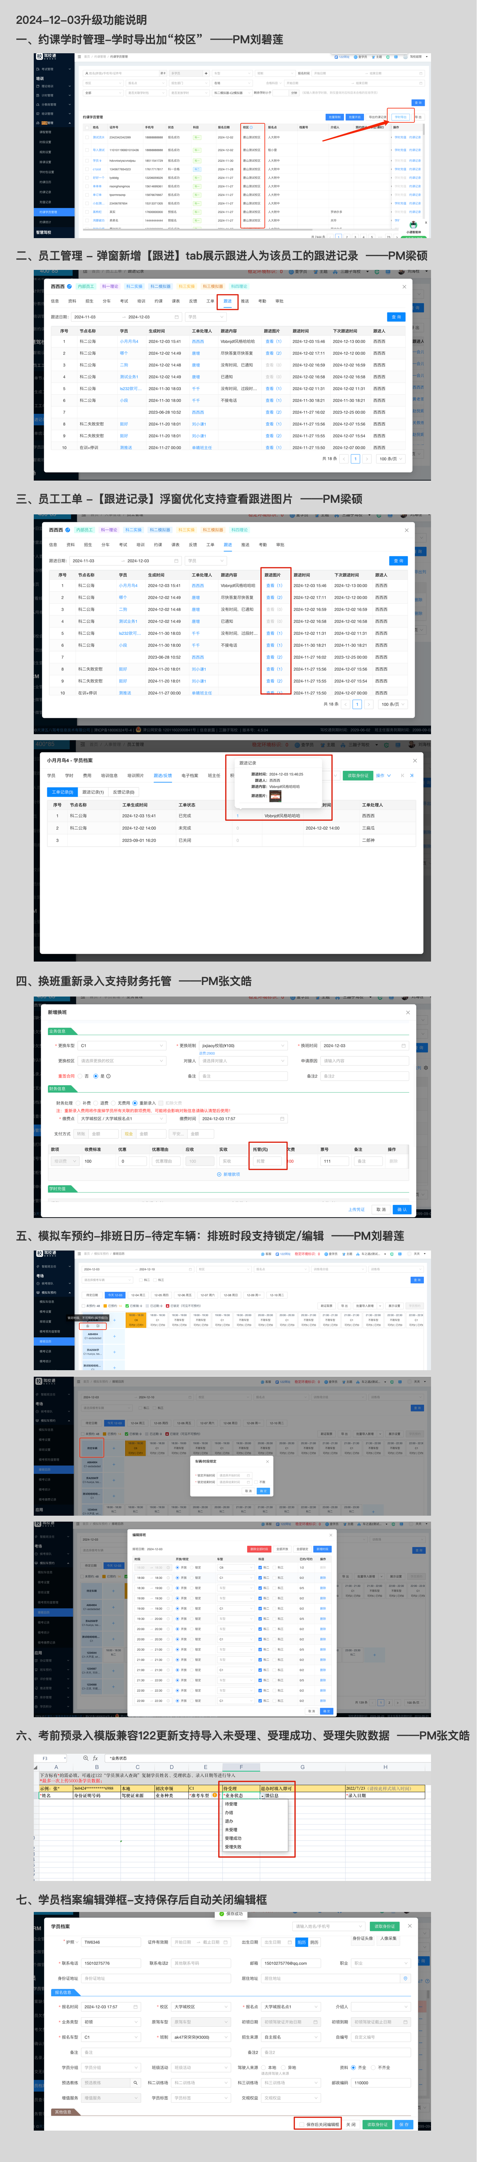Switch to 培训照片 tab in 小月月鸟4 dialog
This screenshot has width=491, height=2162.
[x=135, y=776]
